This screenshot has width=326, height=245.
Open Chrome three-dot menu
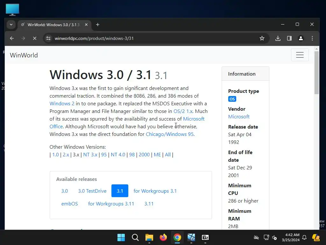[x=312, y=38]
